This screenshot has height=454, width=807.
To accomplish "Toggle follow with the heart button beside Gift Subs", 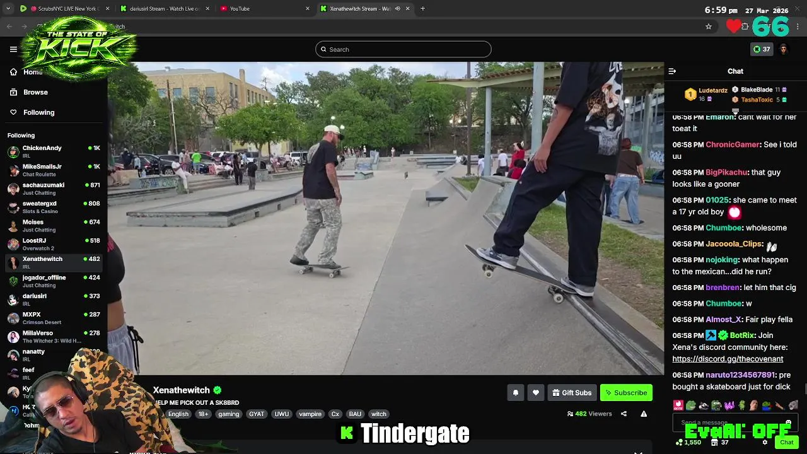I will tap(535, 393).
